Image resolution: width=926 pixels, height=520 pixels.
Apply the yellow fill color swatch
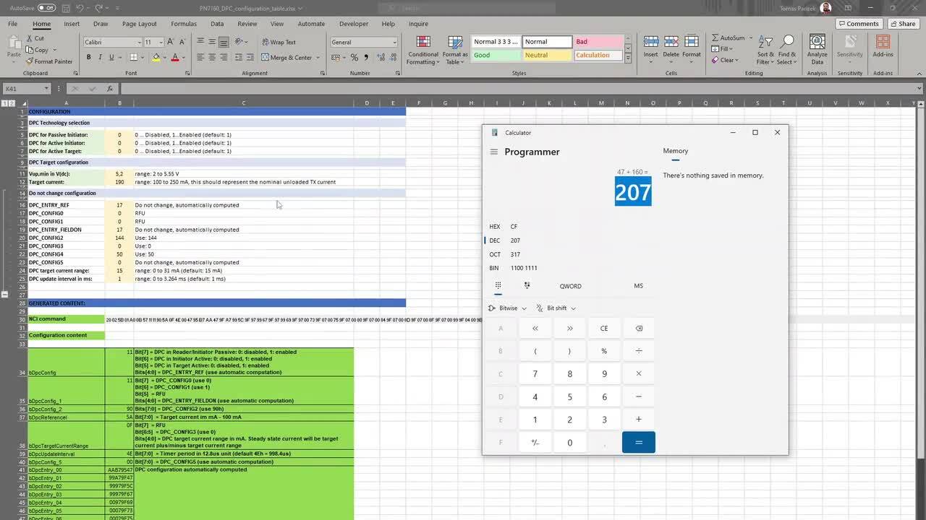(x=156, y=57)
